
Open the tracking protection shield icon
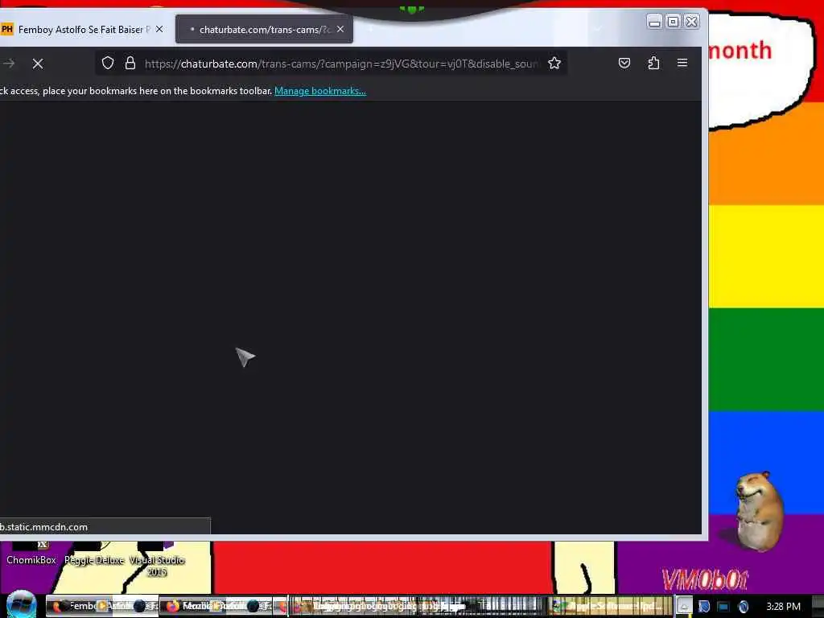(108, 63)
